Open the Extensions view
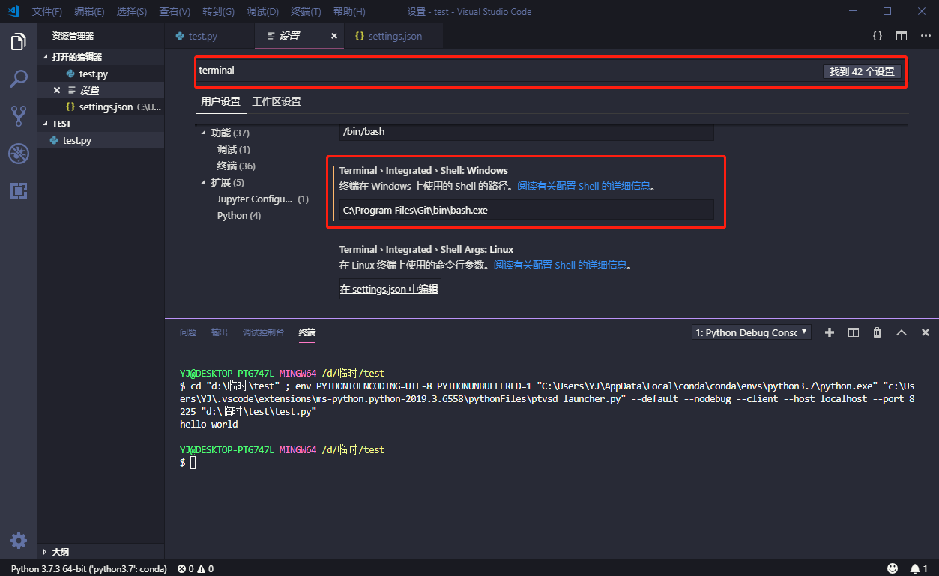 (x=19, y=191)
